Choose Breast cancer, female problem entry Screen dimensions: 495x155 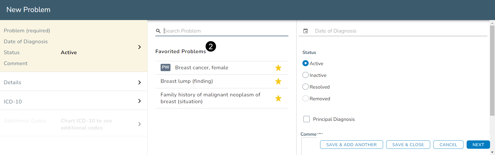(x=201, y=68)
